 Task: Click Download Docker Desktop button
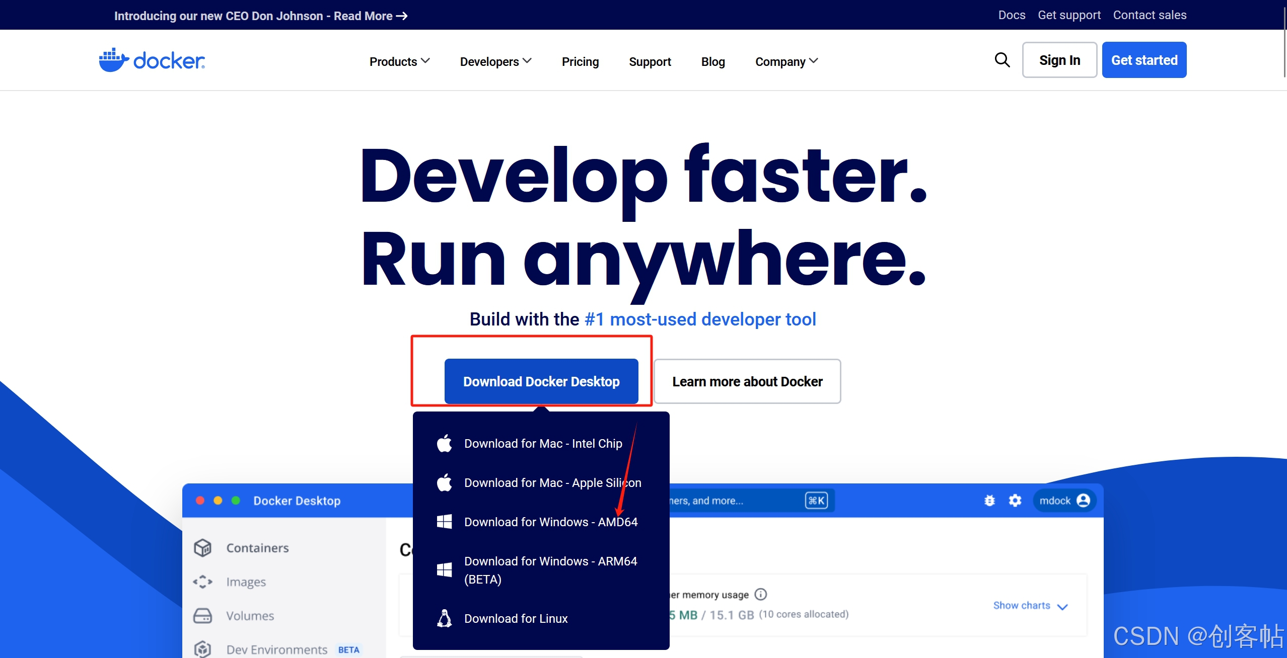click(541, 381)
